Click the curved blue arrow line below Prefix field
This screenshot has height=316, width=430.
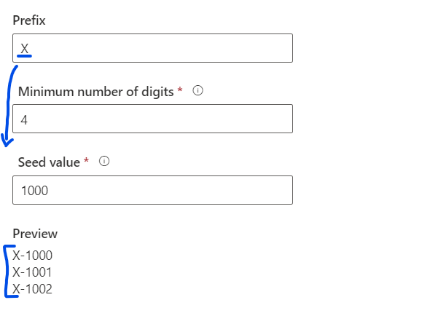9,104
